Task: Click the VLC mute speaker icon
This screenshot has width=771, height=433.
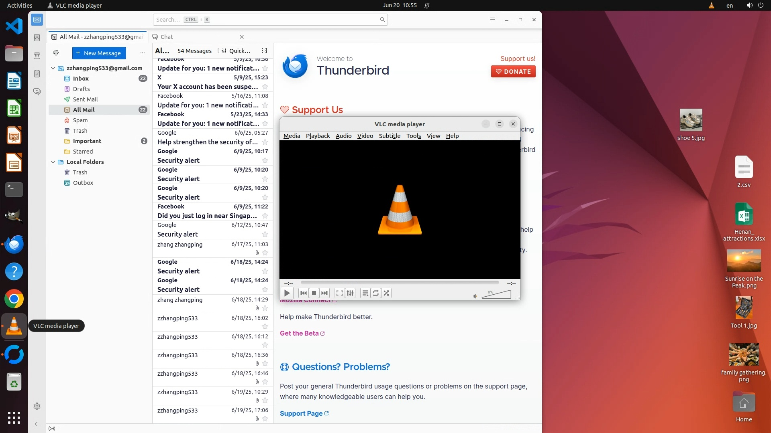Action: point(475,296)
